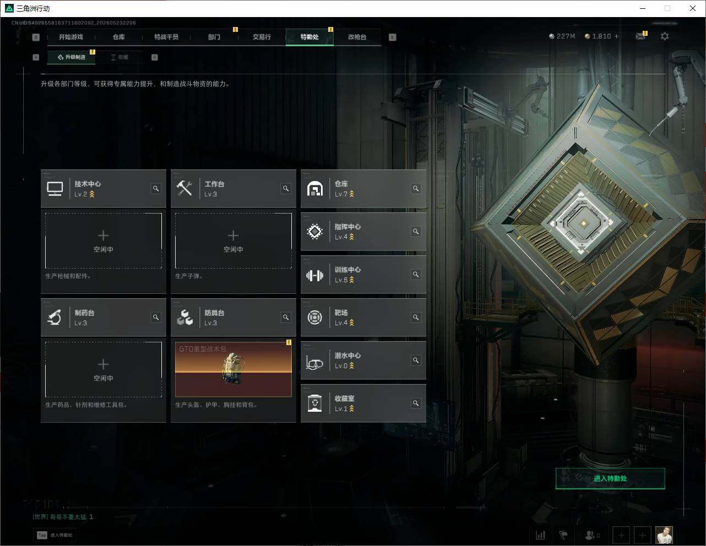Open the mail envelope icon
Image resolution: width=706 pixels, height=546 pixels.
point(640,36)
